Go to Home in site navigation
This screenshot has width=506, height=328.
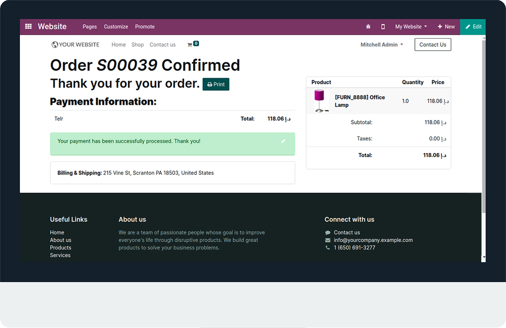[x=118, y=45]
